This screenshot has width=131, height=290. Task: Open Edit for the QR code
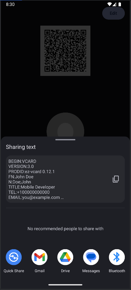(x=114, y=13)
